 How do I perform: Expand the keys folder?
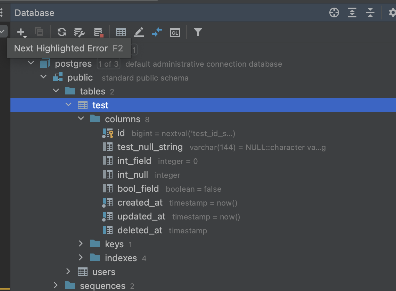pyautogui.click(x=81, y=244)
